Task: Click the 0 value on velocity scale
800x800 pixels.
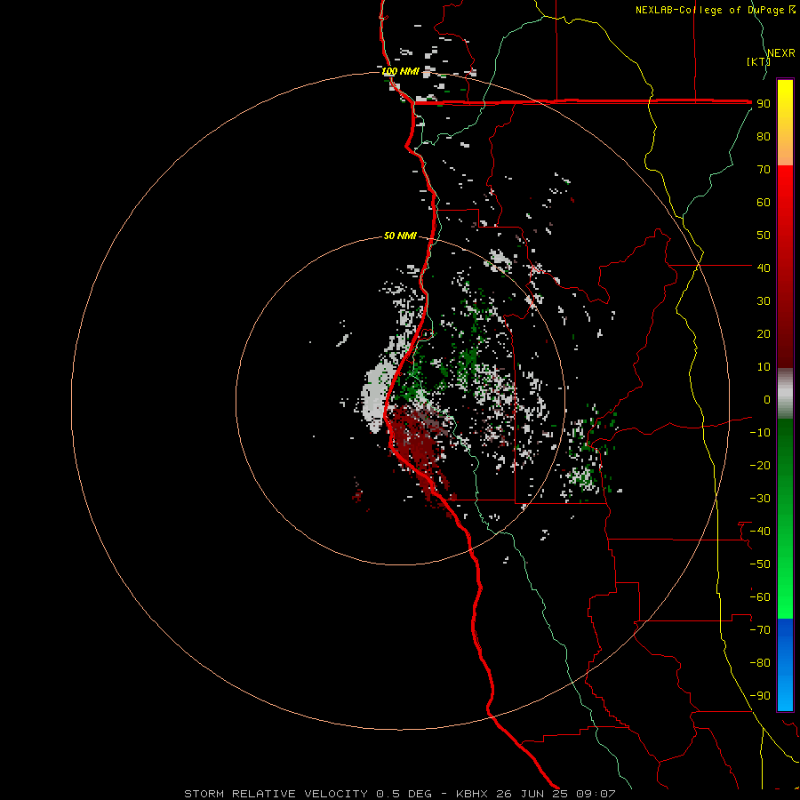Action: point(767,399)
